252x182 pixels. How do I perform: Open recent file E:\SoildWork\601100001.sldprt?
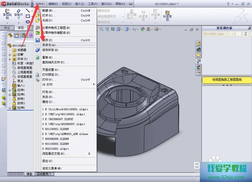point(65,109)
